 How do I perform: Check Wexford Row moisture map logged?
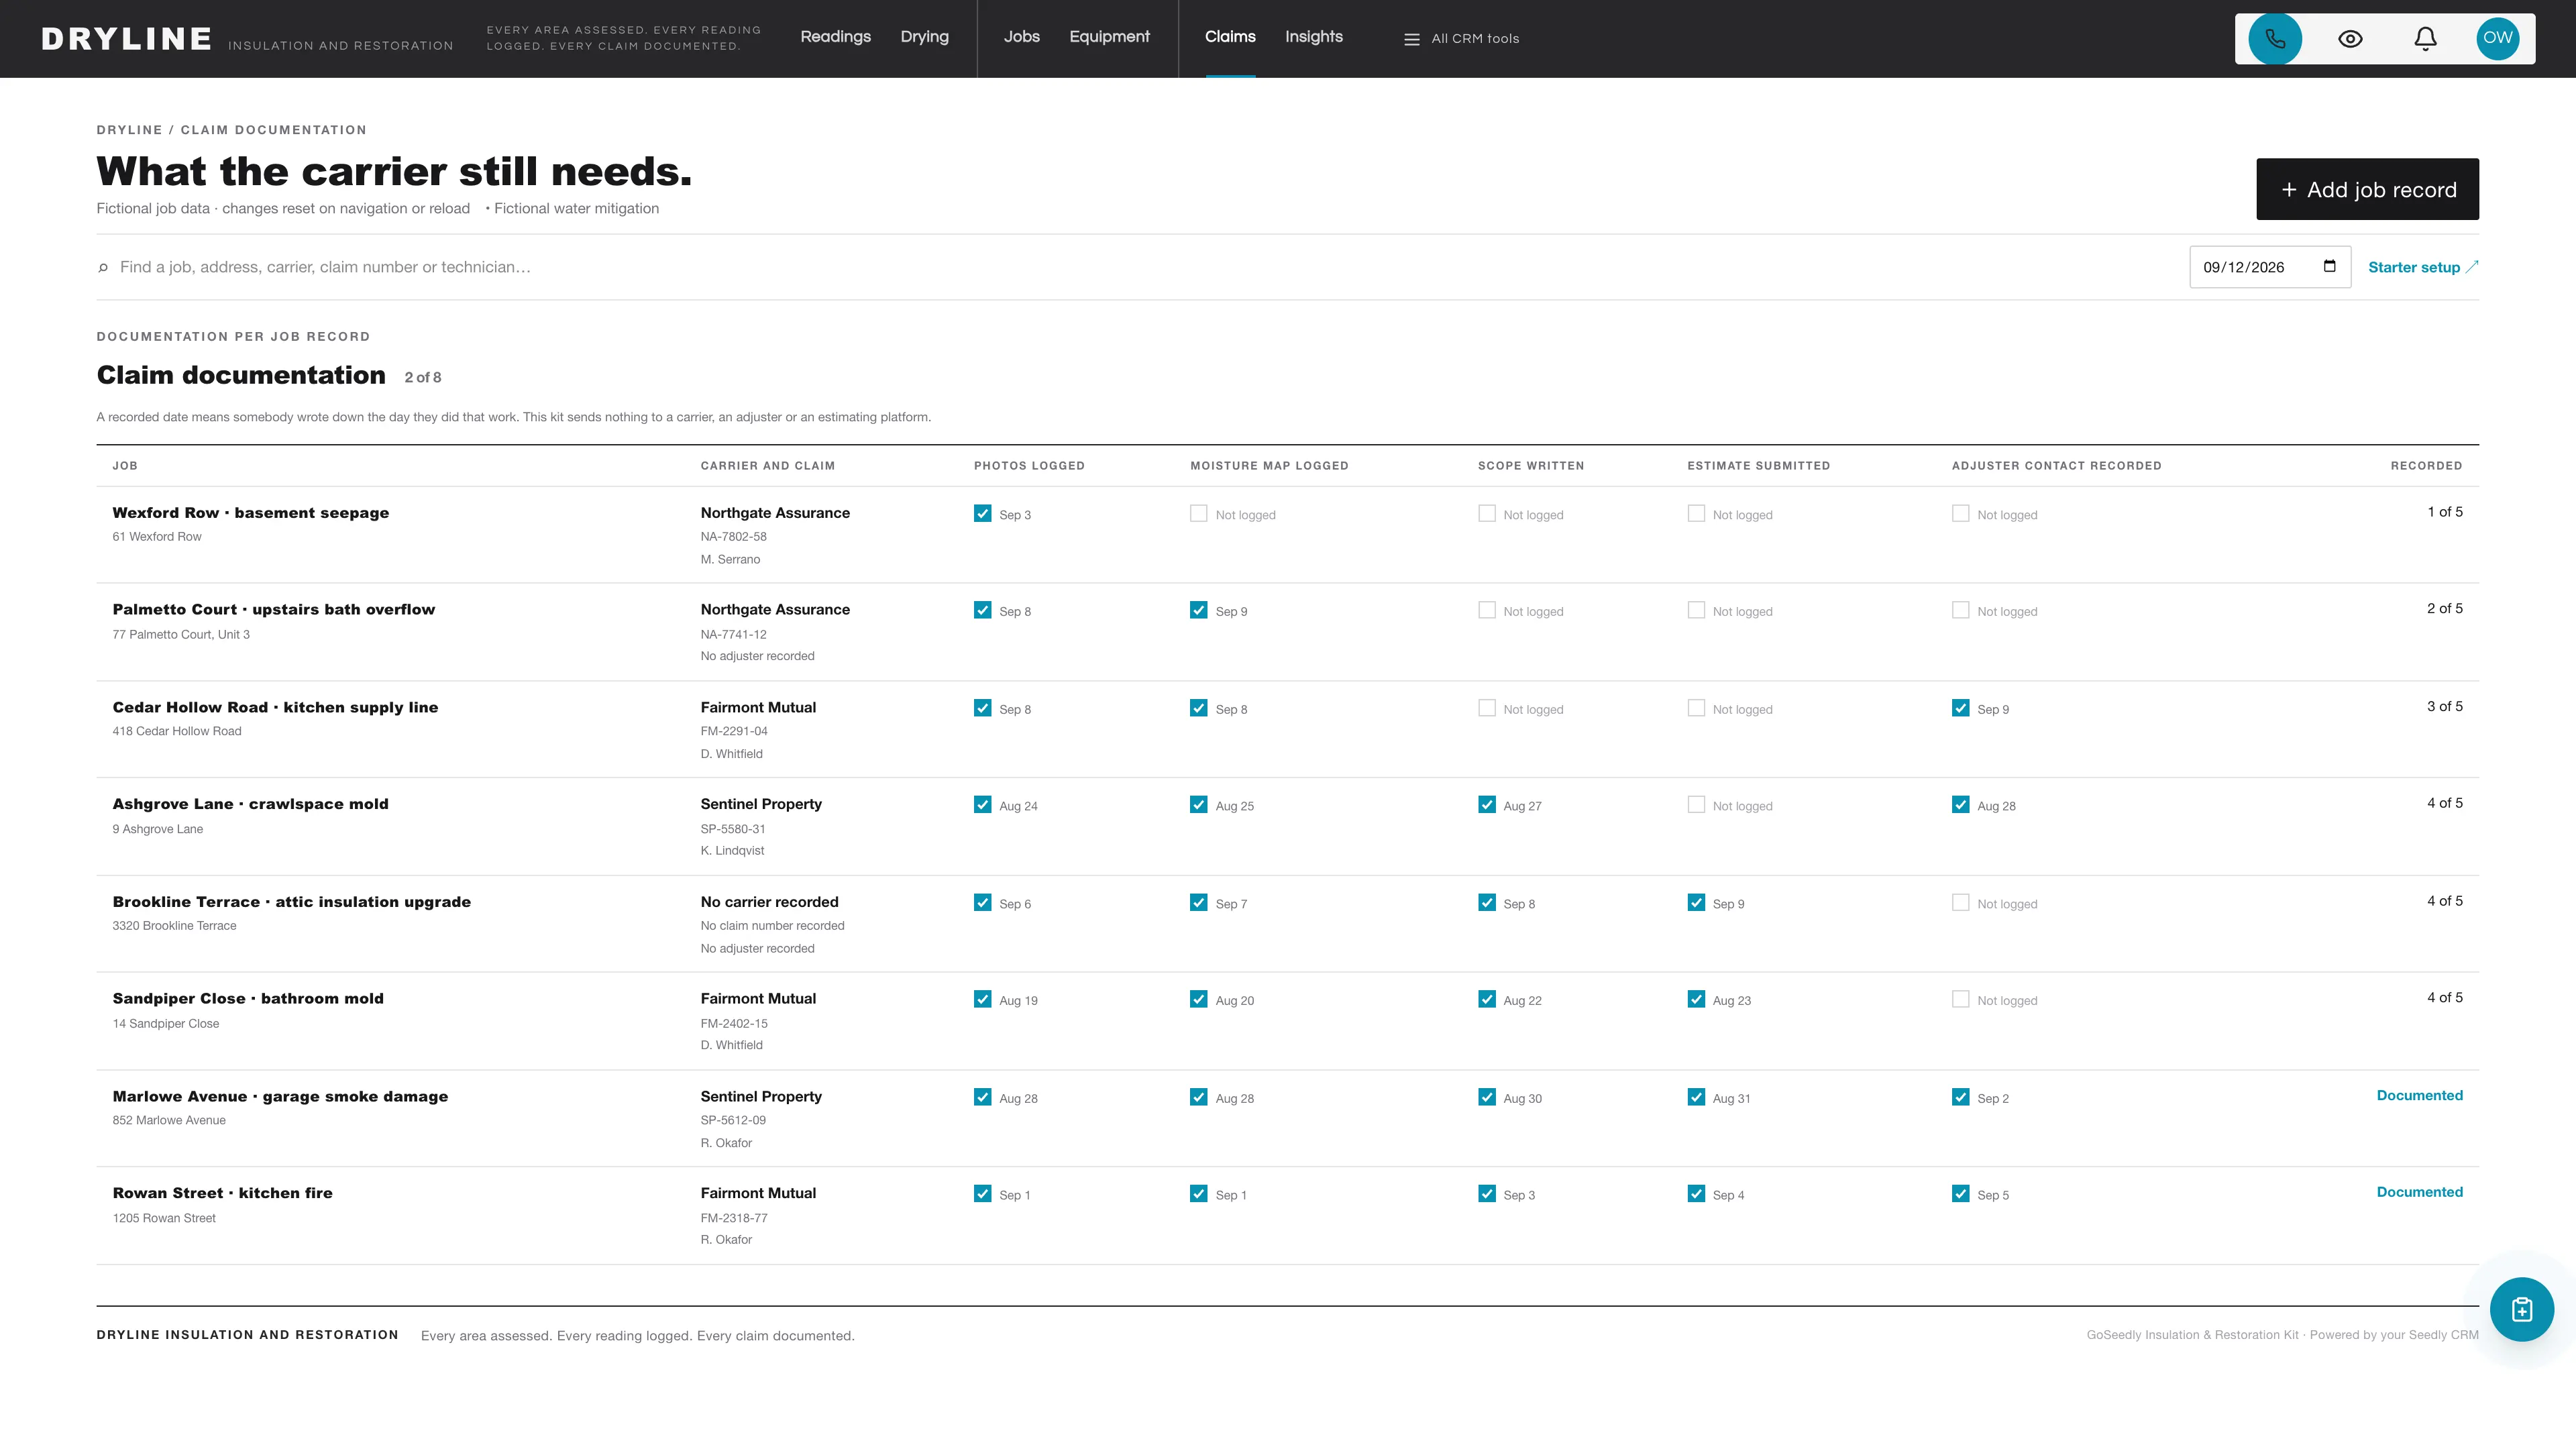(1198, 513)
